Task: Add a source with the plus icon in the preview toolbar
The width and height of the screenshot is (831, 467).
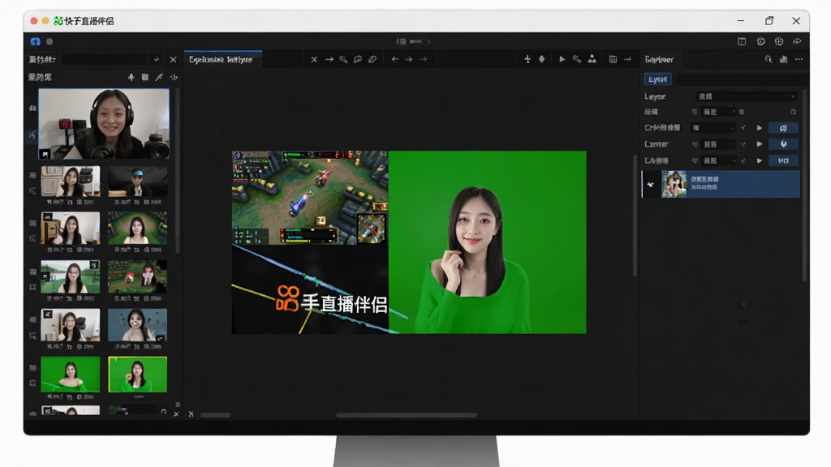Action: (x=527, y=59)
